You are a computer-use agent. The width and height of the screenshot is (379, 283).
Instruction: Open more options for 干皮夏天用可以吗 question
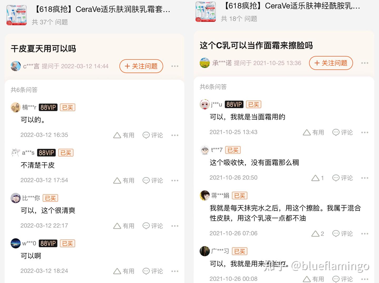click(175, 66)
